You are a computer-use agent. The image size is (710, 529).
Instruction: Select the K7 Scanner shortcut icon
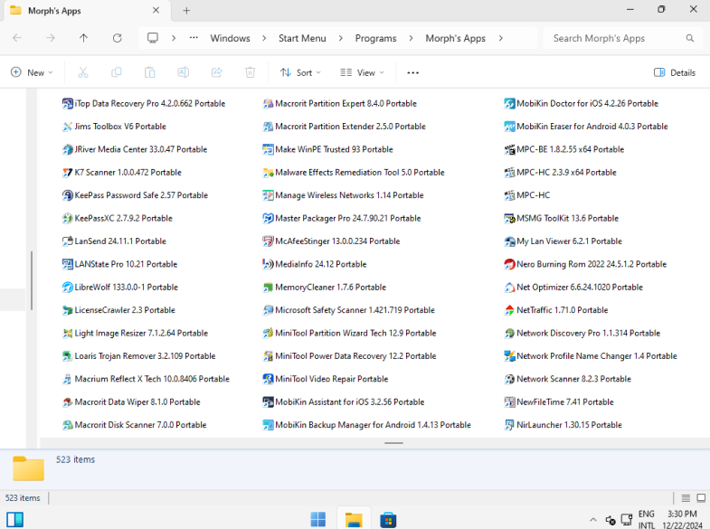pos(68,173)
